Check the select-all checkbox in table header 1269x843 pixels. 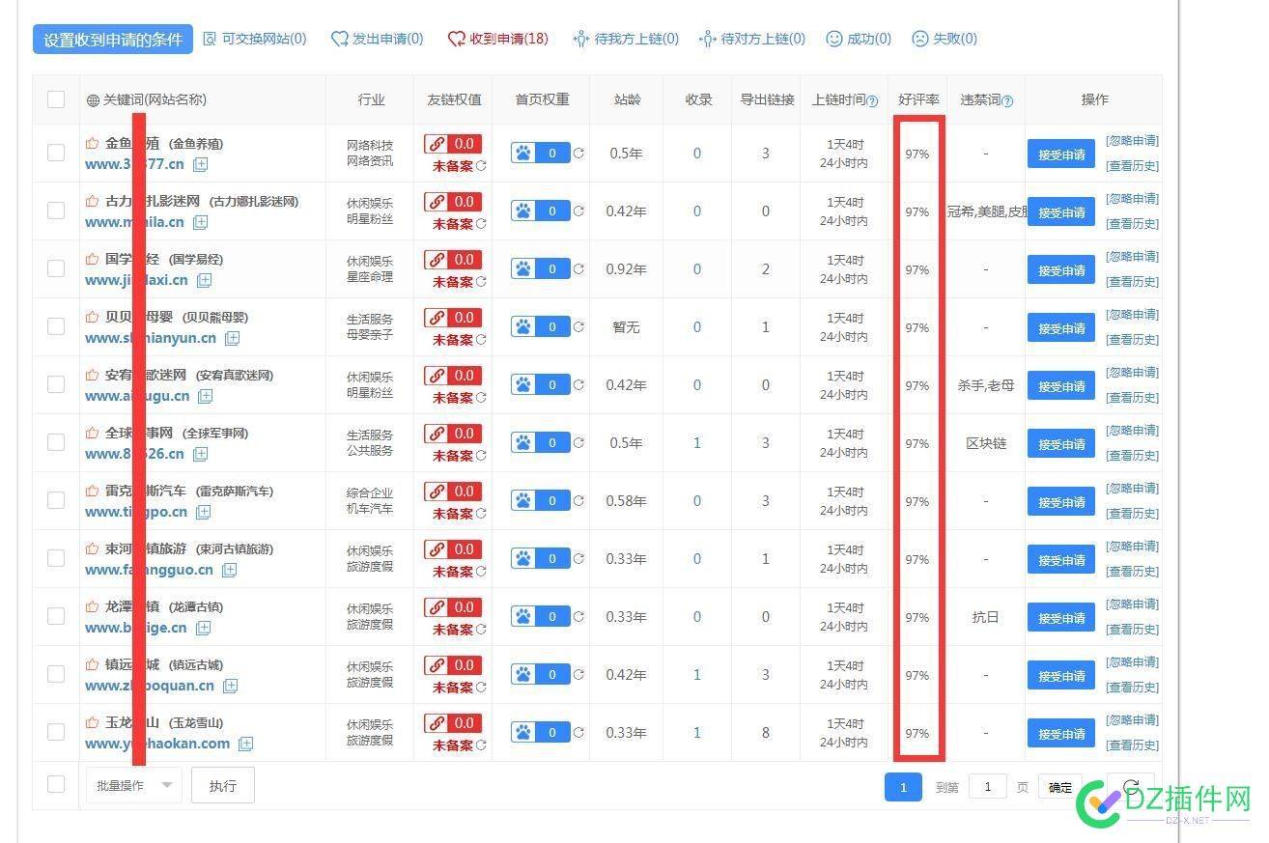(56, 98)
